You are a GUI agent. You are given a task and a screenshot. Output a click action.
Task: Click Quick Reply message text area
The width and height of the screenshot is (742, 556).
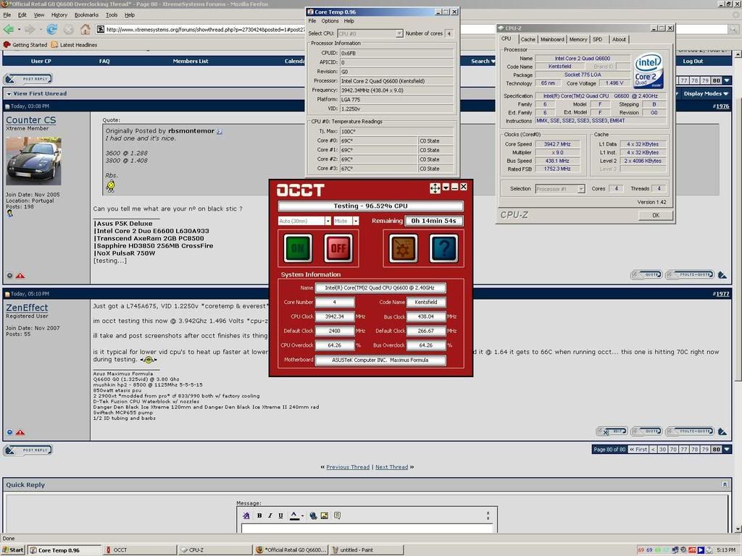point(367,528)
